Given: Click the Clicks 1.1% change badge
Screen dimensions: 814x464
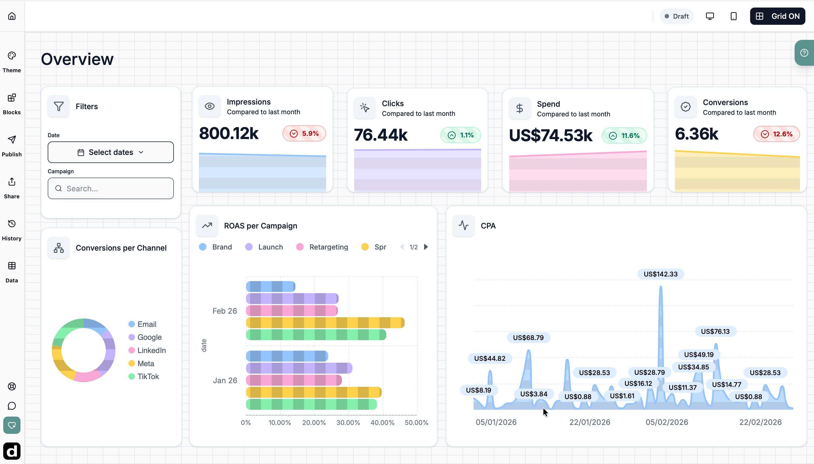Looking at the screenshot, I should (461, 135).
